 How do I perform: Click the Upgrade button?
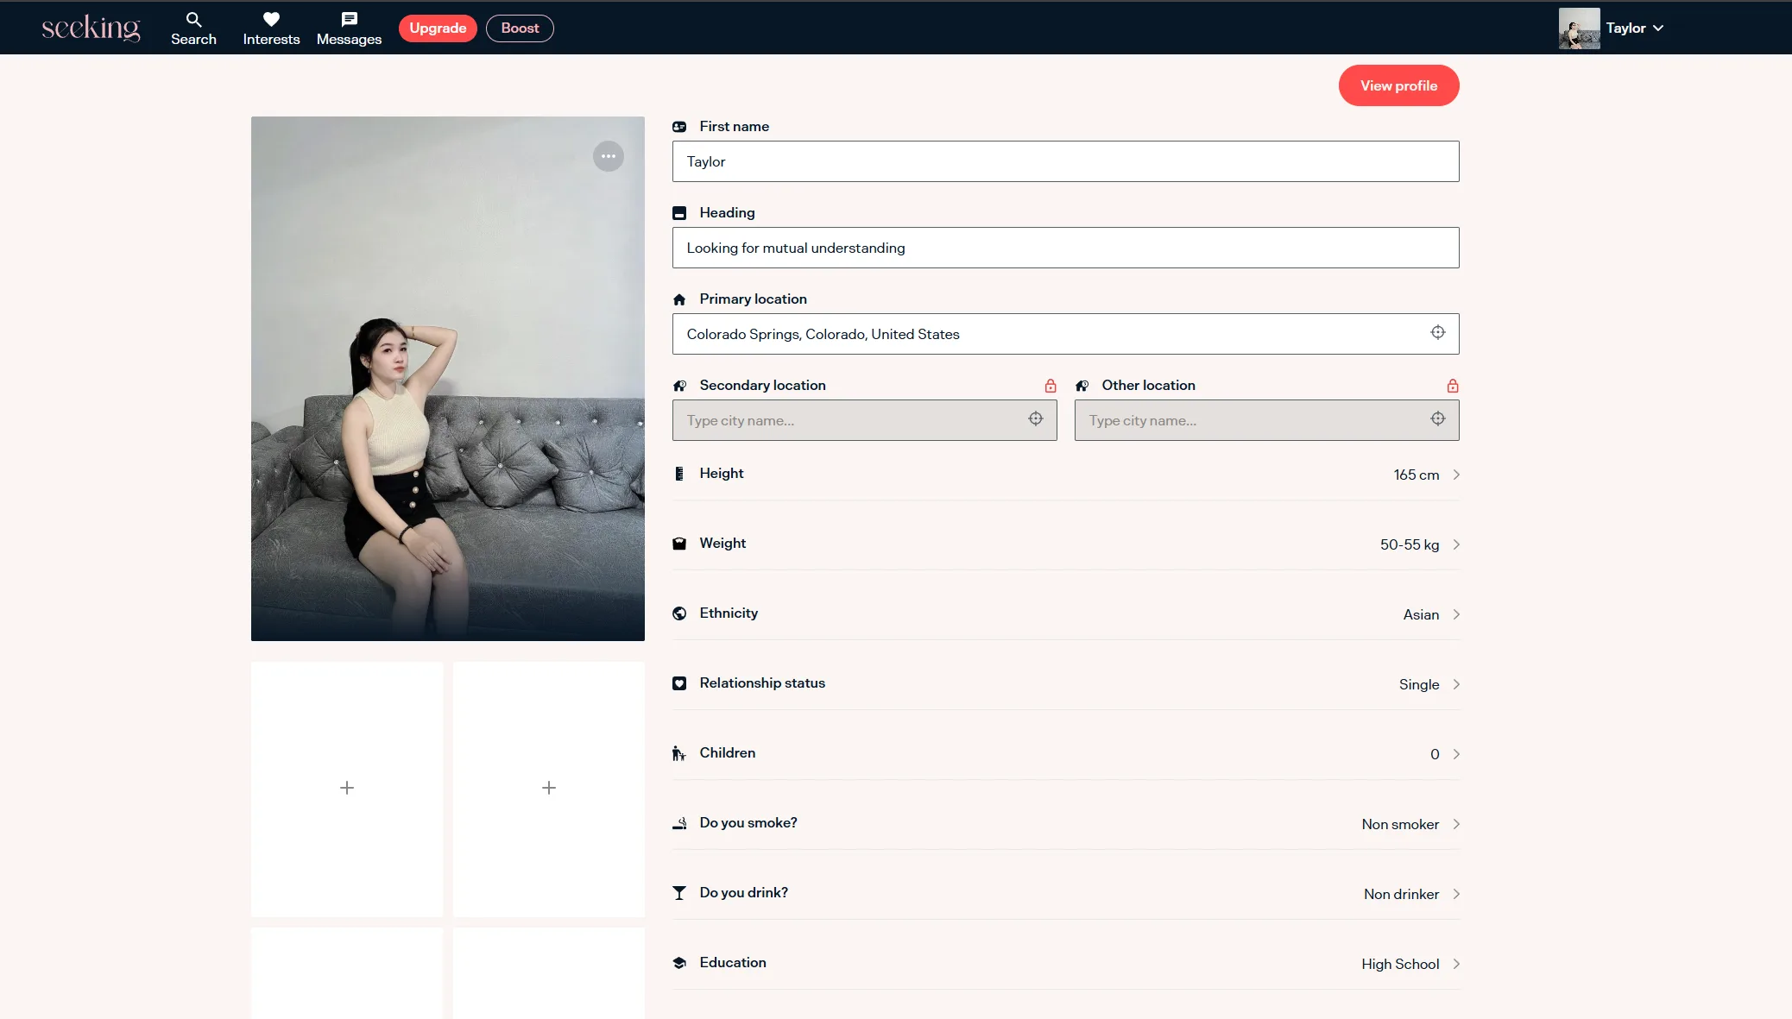point(438,28)
